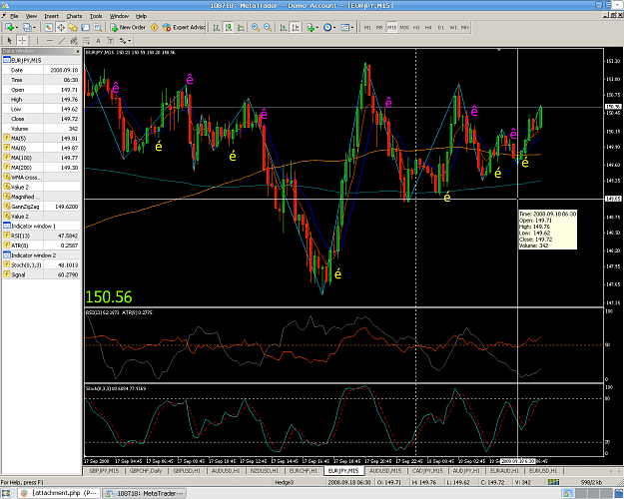Select the Text Label tool
This screenshot has height=499, width=624.
110,40
